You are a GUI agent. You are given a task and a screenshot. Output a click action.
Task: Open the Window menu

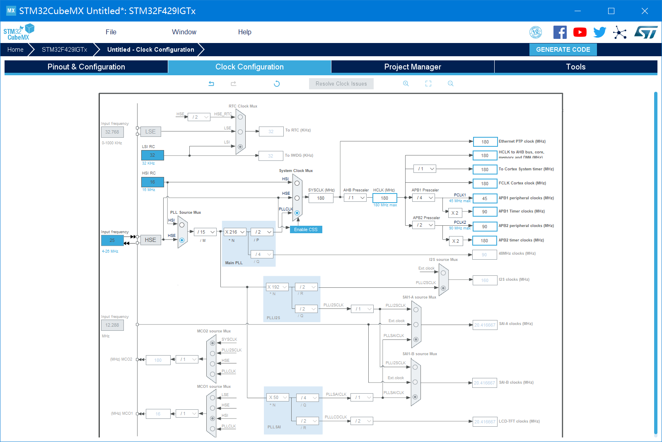(x=184, y=32)
